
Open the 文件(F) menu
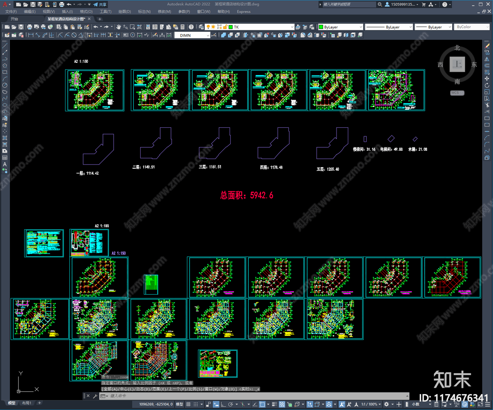(11, 12)
